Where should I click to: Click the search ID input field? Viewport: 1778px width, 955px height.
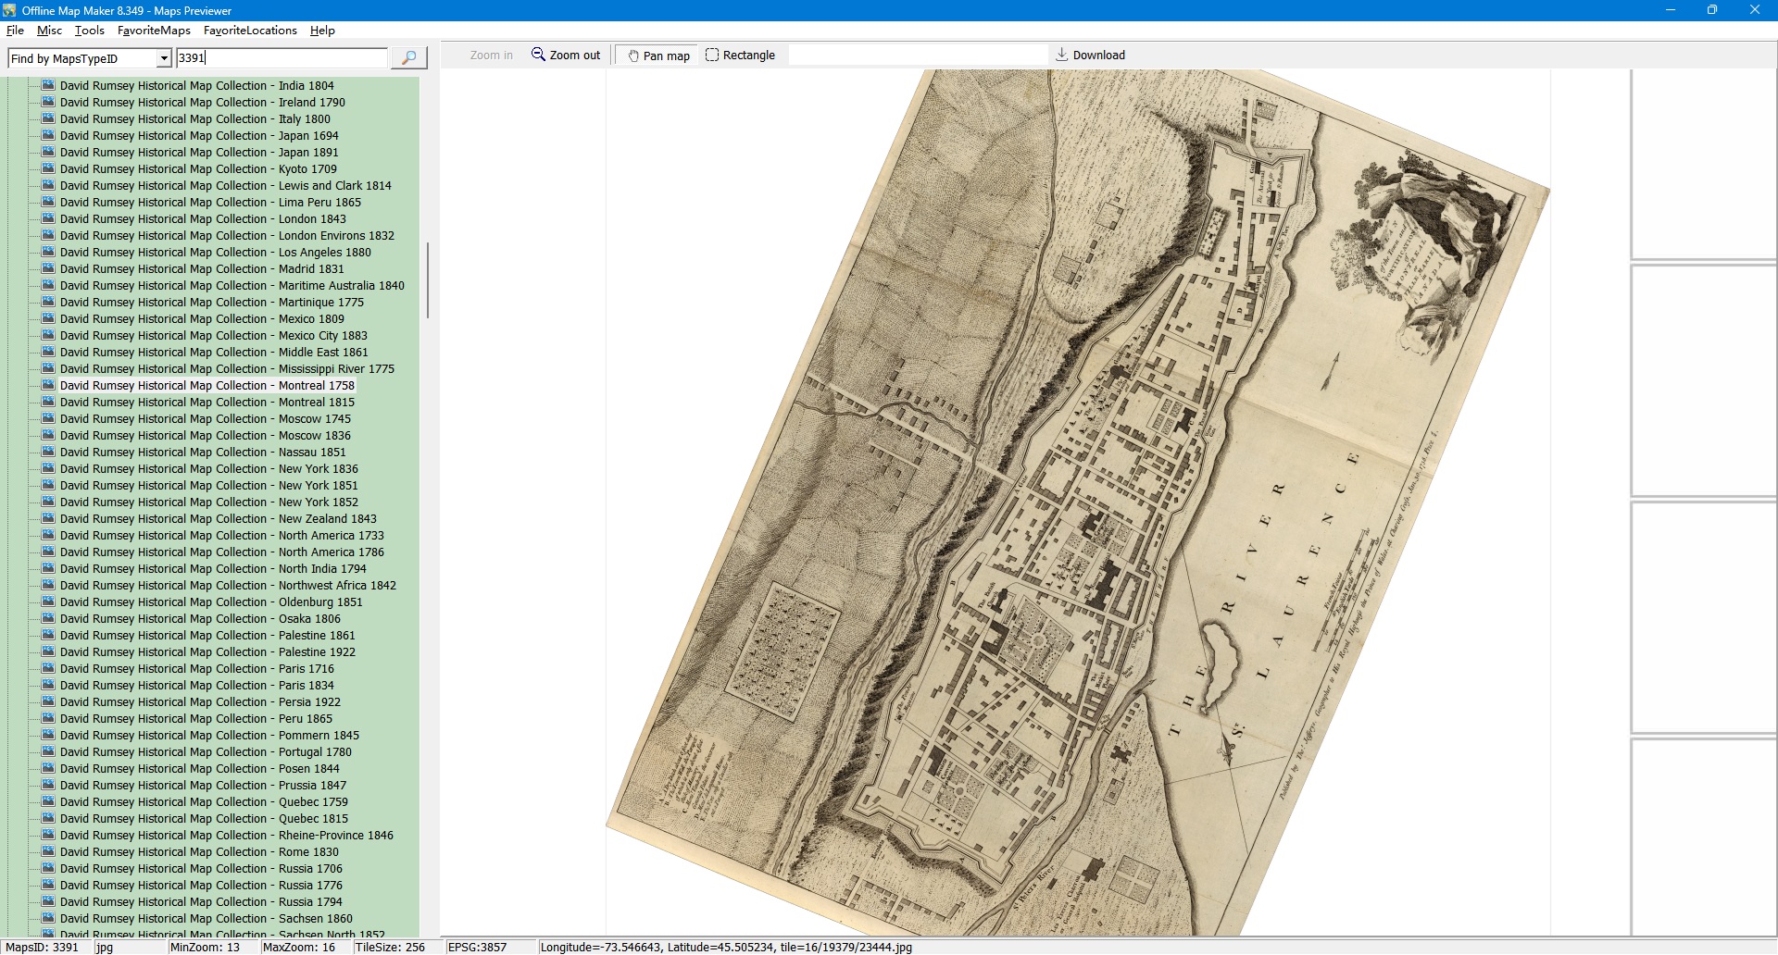[282, 57]
